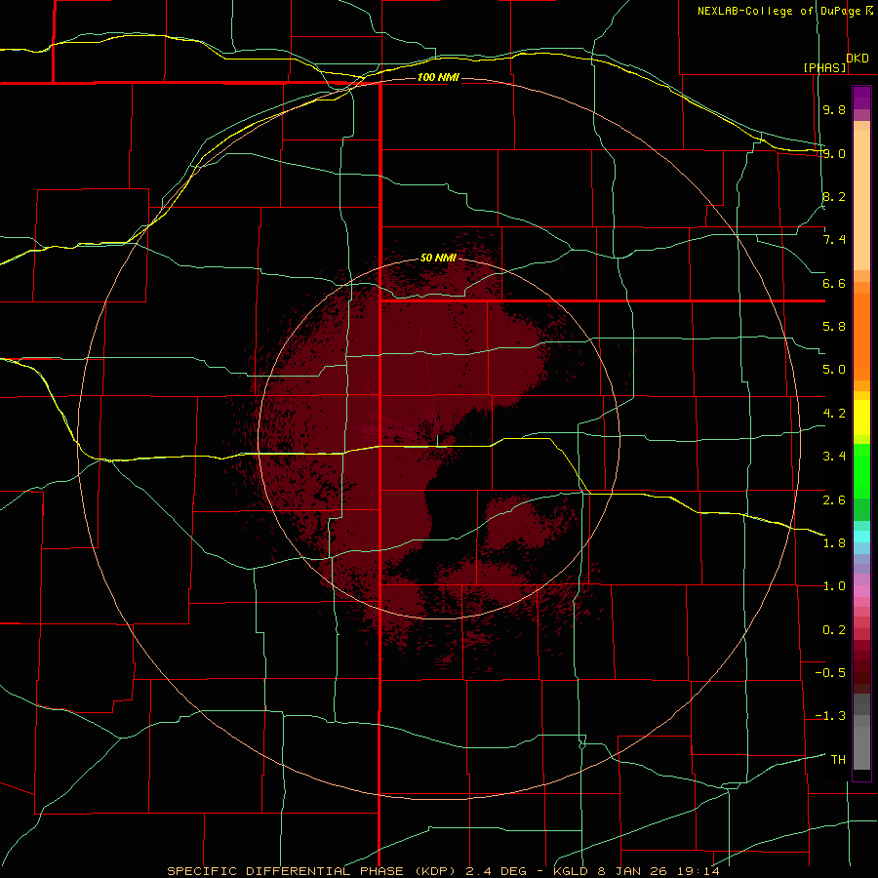Pick the yellow swatch of the color scale
This screenshot has width=878, height=878.
coord(861,418)
